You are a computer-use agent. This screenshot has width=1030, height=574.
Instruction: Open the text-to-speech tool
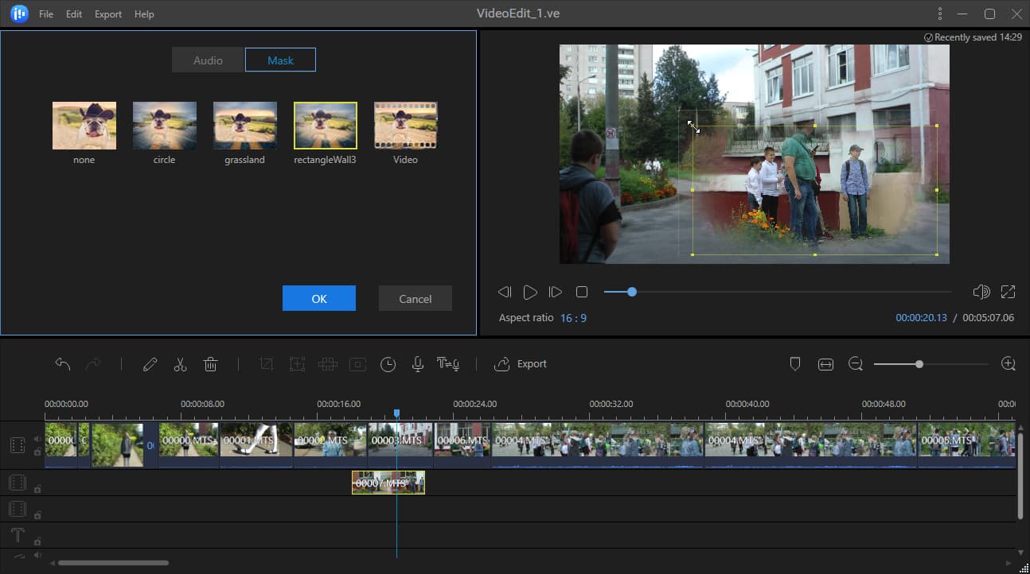(448, 364)
